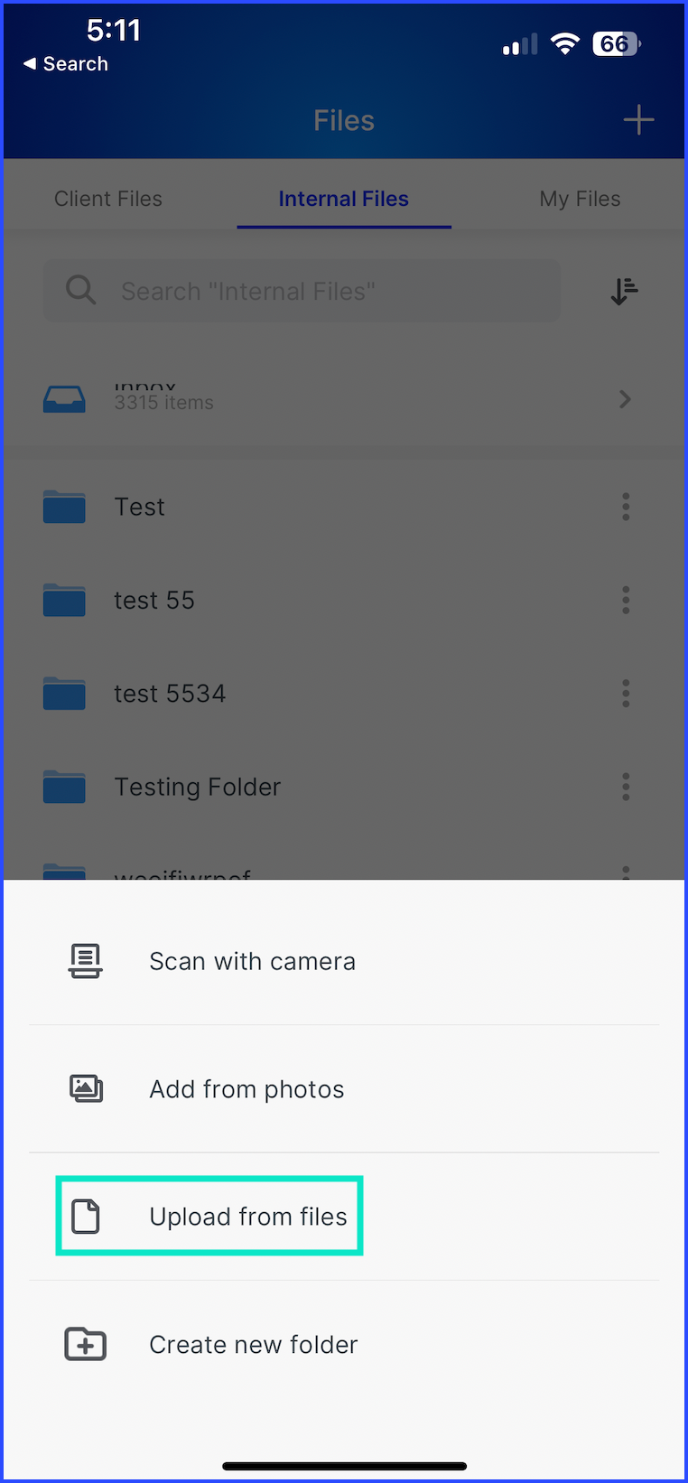688x1483 pixels.
Task: Tap the folder-plus icon for Create new folder
Action: point(86,1344)
